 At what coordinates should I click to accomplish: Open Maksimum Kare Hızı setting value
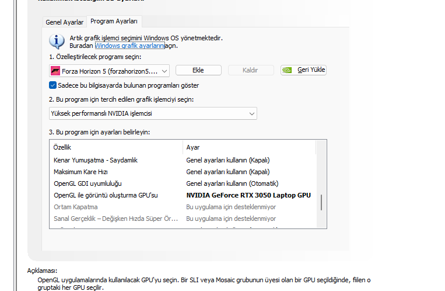228,172
